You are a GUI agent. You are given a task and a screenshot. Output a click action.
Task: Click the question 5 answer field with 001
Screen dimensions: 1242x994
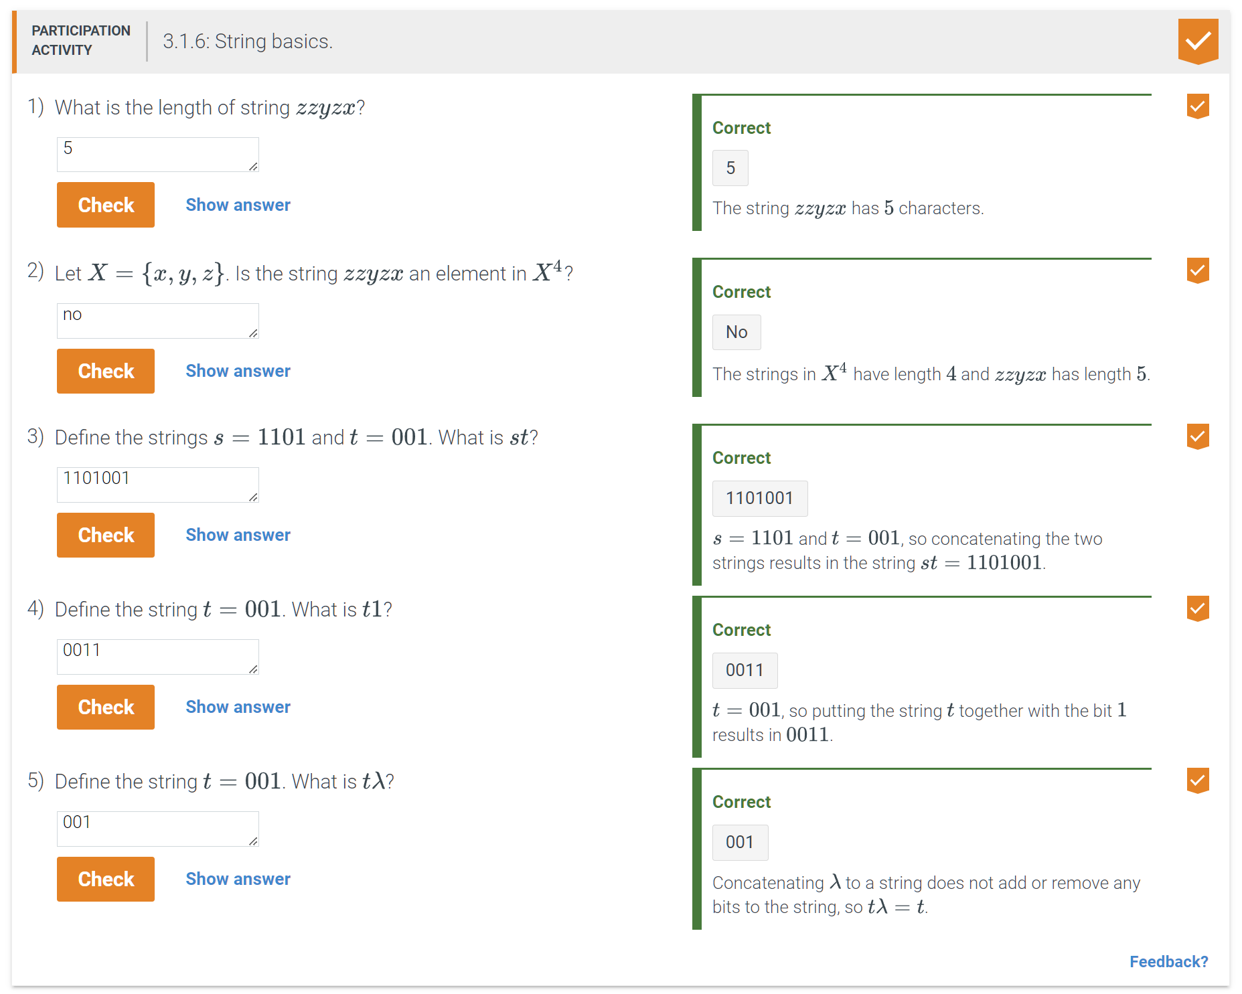(157, 829)
